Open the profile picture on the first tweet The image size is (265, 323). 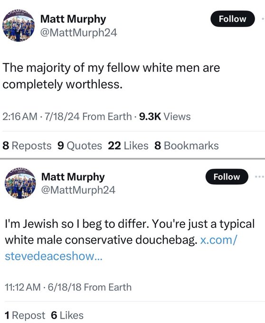[19, 25]
